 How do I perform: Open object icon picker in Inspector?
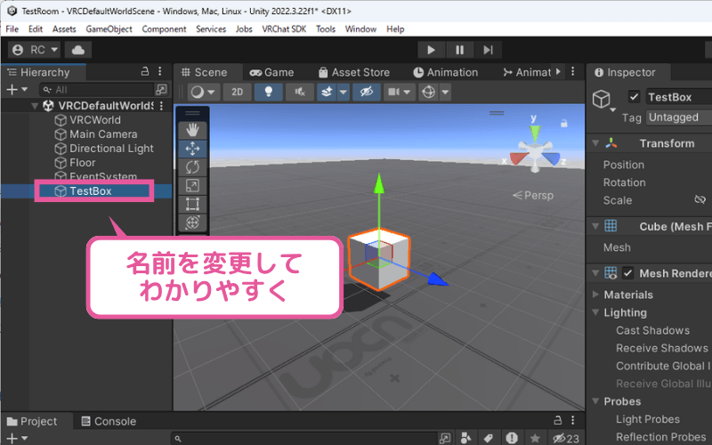[x=603, y=101]
